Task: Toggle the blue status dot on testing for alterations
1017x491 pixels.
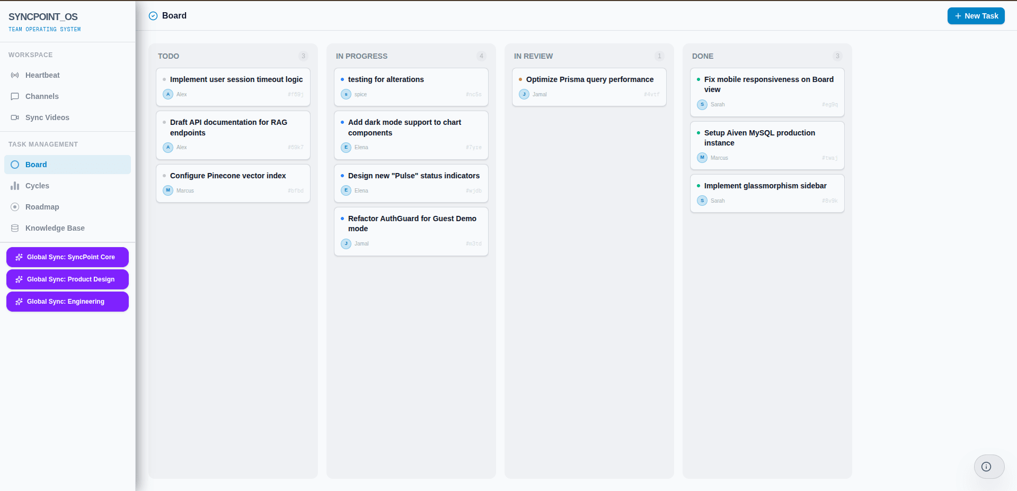Action: tap(343, 79)
